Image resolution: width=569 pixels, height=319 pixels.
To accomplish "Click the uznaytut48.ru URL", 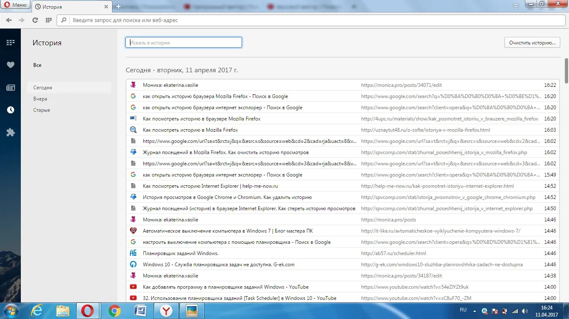I will (x=426, y=130).
